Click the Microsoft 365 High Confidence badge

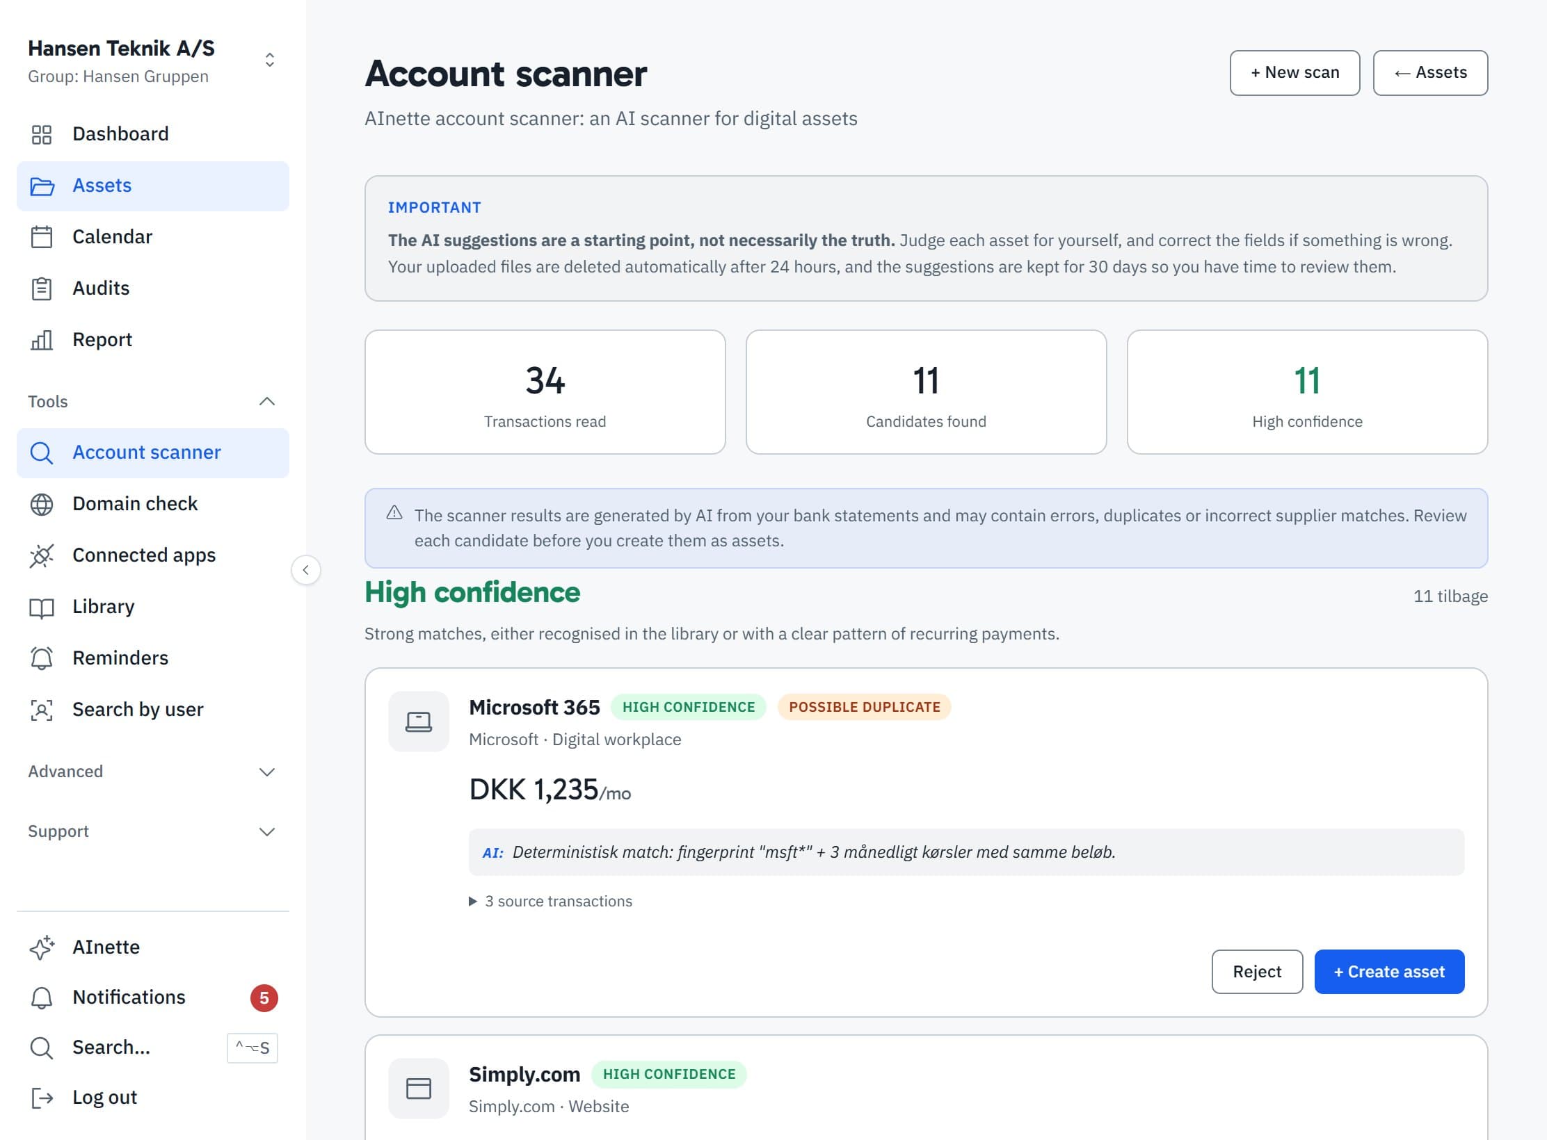[x=688, y=707]
